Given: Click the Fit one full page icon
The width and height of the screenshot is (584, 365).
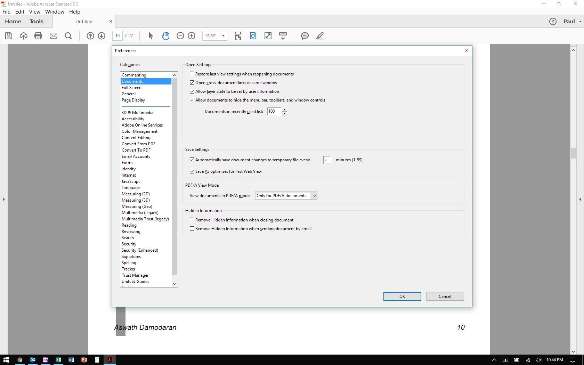Looking at the screenshot, I should pyautogui.click(x=253, y=36).
